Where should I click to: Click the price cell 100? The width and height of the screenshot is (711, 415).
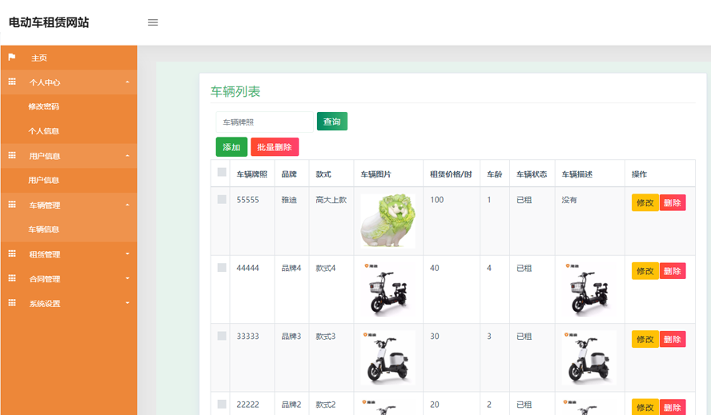(436, 200)
